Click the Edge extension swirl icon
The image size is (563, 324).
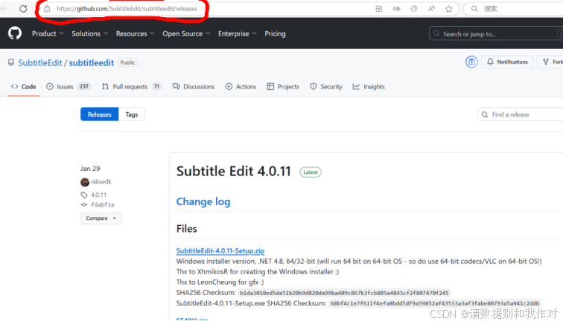(414, 9)
